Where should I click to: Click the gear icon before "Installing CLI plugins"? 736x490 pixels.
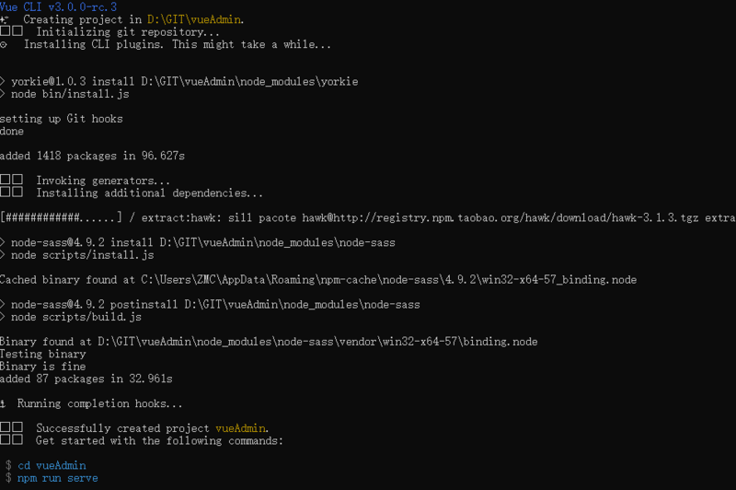[x=5, y=44]
